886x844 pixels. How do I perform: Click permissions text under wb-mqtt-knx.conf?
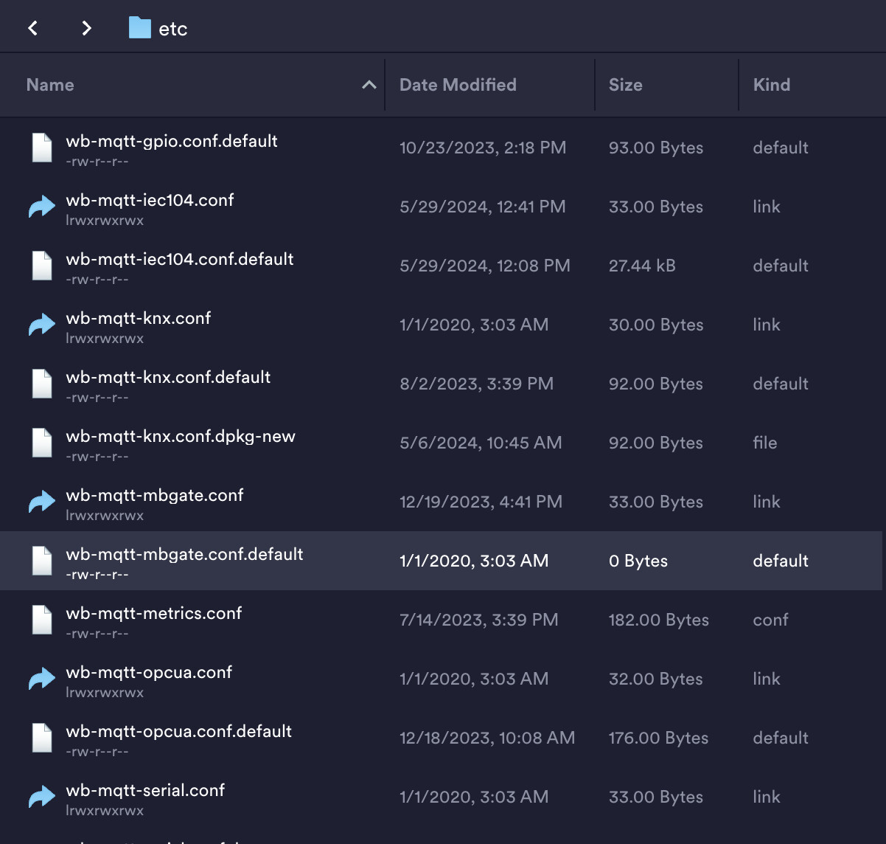[105, 339]
